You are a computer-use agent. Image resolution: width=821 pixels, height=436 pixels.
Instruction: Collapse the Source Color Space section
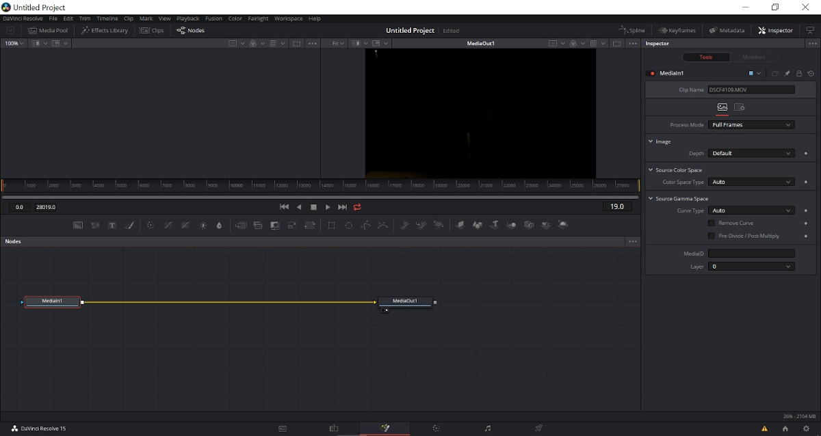point(651,170)
